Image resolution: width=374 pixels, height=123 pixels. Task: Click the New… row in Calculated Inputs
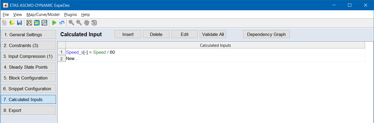tap(72, 59)
